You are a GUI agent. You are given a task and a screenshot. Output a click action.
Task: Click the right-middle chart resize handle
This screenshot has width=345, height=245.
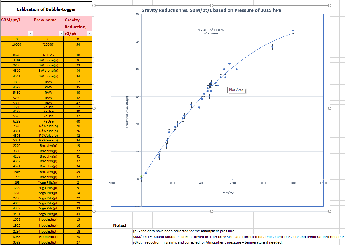tap(329, 109)
